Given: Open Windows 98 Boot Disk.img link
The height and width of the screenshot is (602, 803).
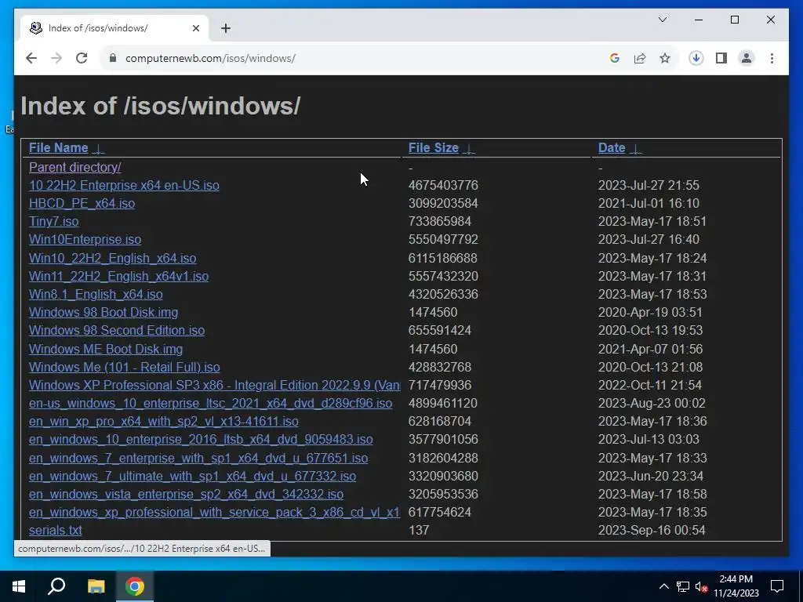Looking at the screenshot, I should point(104,312).
